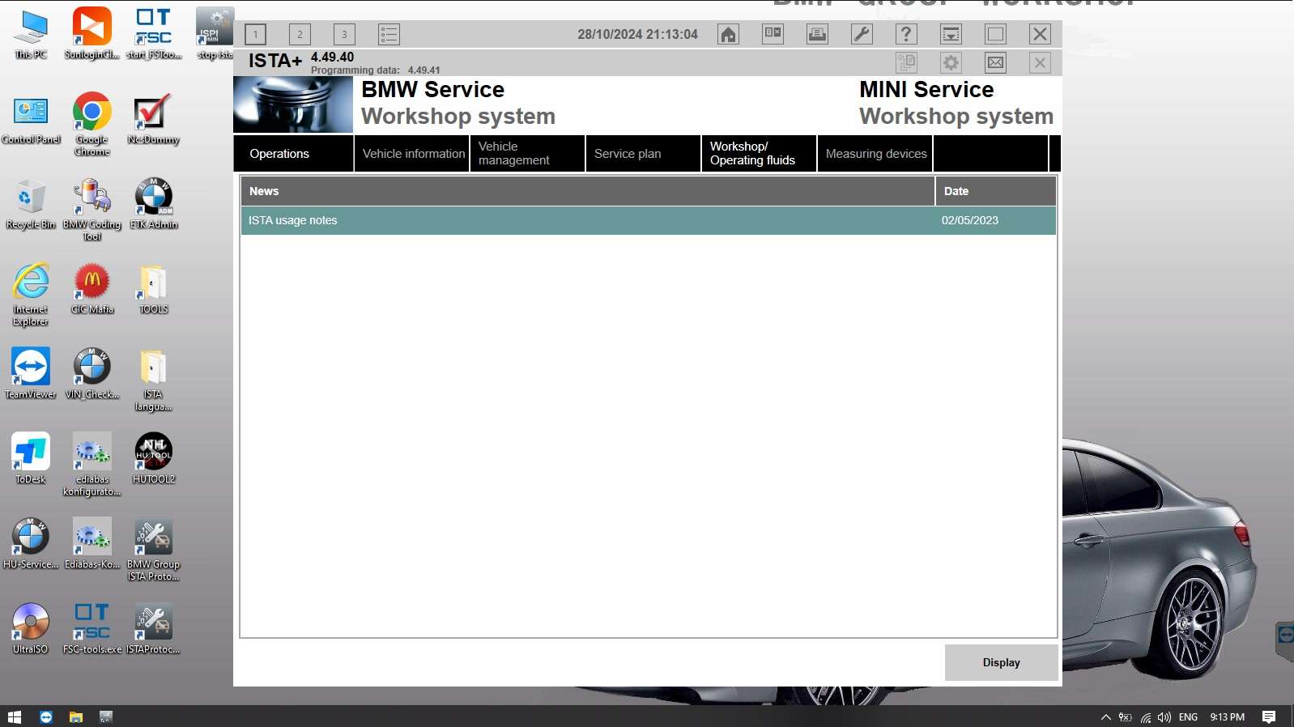Screen dimensions: 1294x727
Task: Click the 02/05/2023 date cell
Action: [969, 220]
